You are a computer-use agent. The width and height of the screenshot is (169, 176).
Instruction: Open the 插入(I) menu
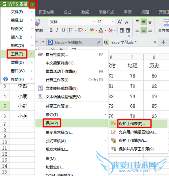pos(18,37)
